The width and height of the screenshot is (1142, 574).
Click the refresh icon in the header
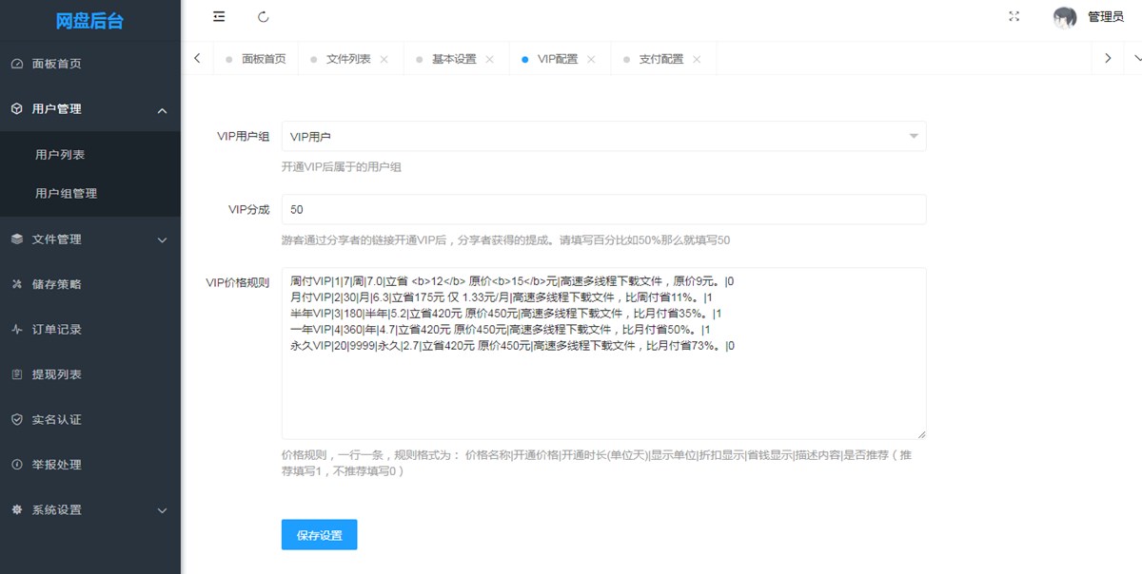[x=264, y=17]
